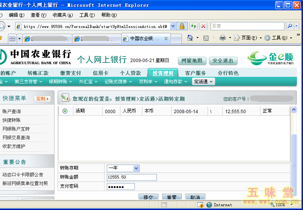Expand the address bar URL history dropdown
Screen dimensions: 303x210
click(173, 26)
